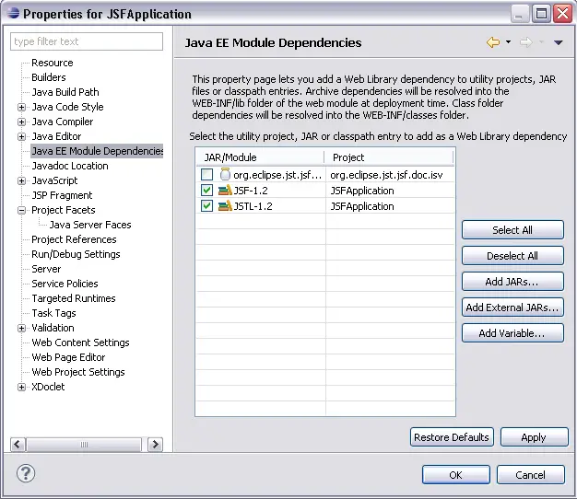The height and width of the screenshot is (499, 577).
Task: Click the type filter text field
Action: pyautogui.click(x=87, y=41)
